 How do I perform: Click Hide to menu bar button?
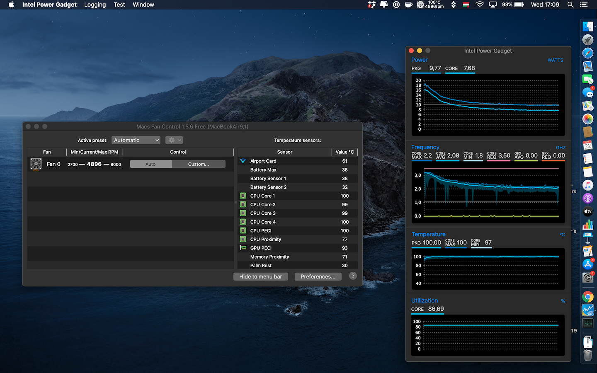pyautogui.click(x=261, y=276)
